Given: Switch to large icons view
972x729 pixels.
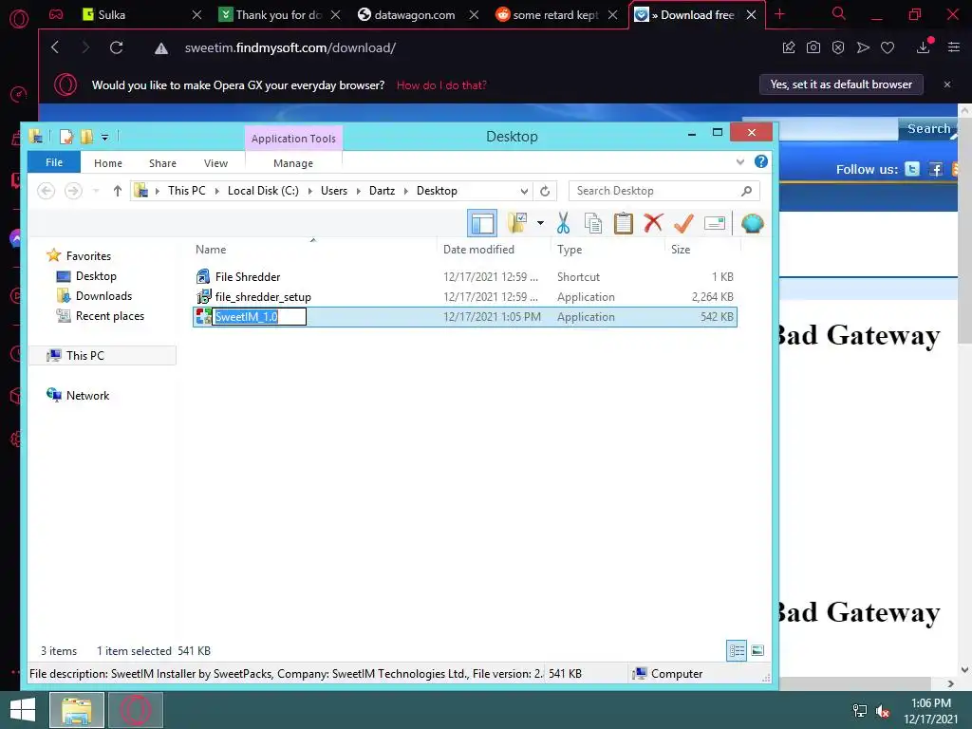Looking at the screenshot, I should coord(757,650).
